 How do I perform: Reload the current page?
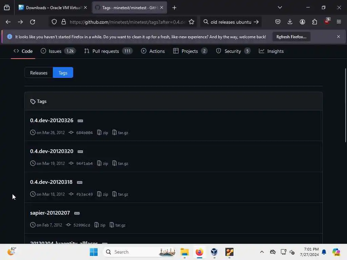point(33,22)
